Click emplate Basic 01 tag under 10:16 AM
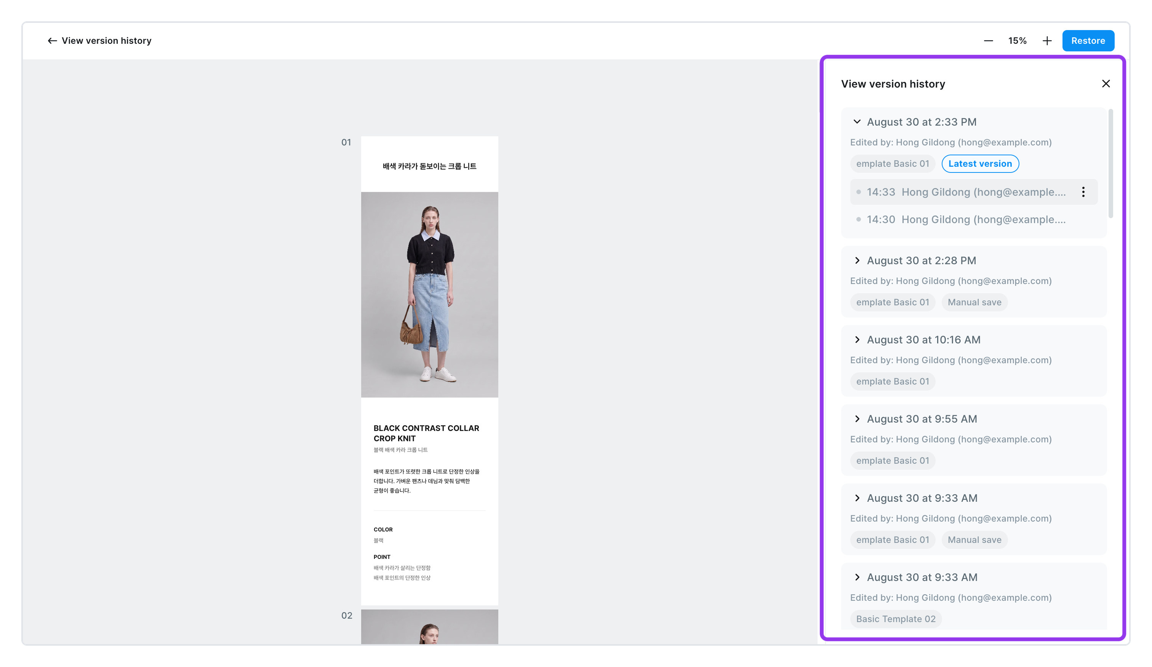Screen dimensions: 1152x667 coord(892,381)
